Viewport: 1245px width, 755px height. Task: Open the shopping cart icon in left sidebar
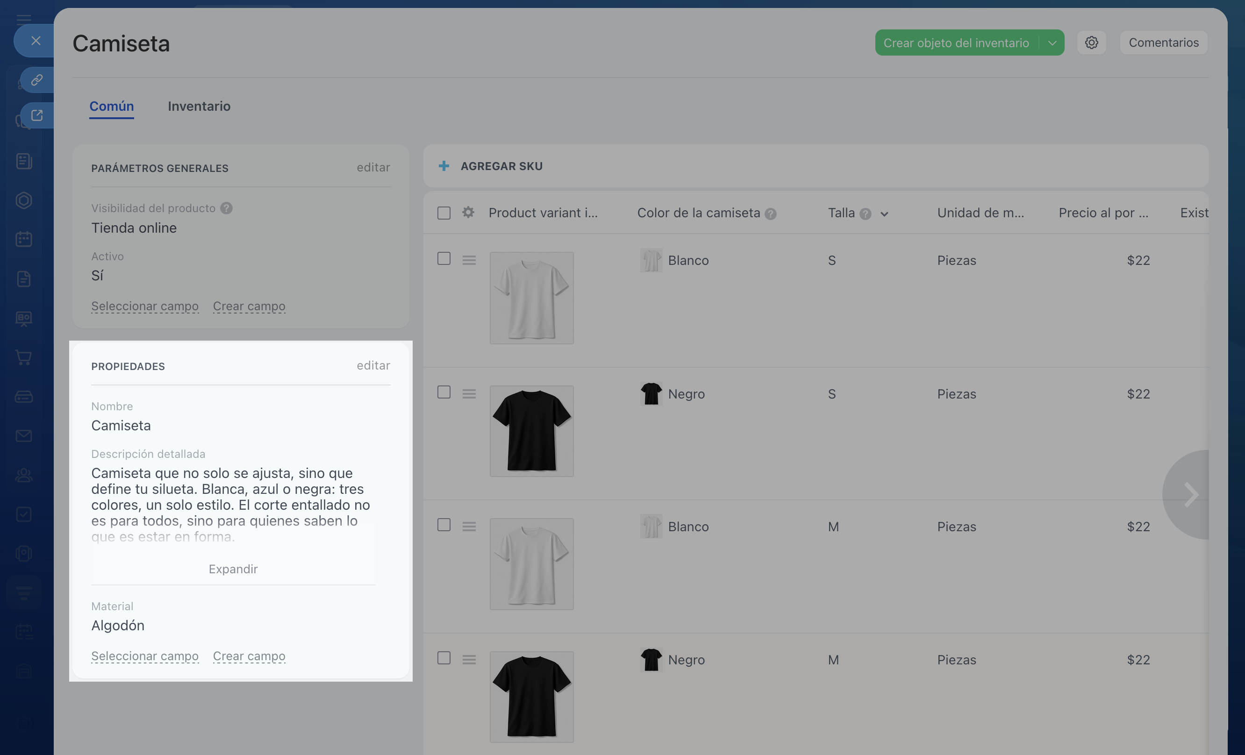tap(24, 357)
